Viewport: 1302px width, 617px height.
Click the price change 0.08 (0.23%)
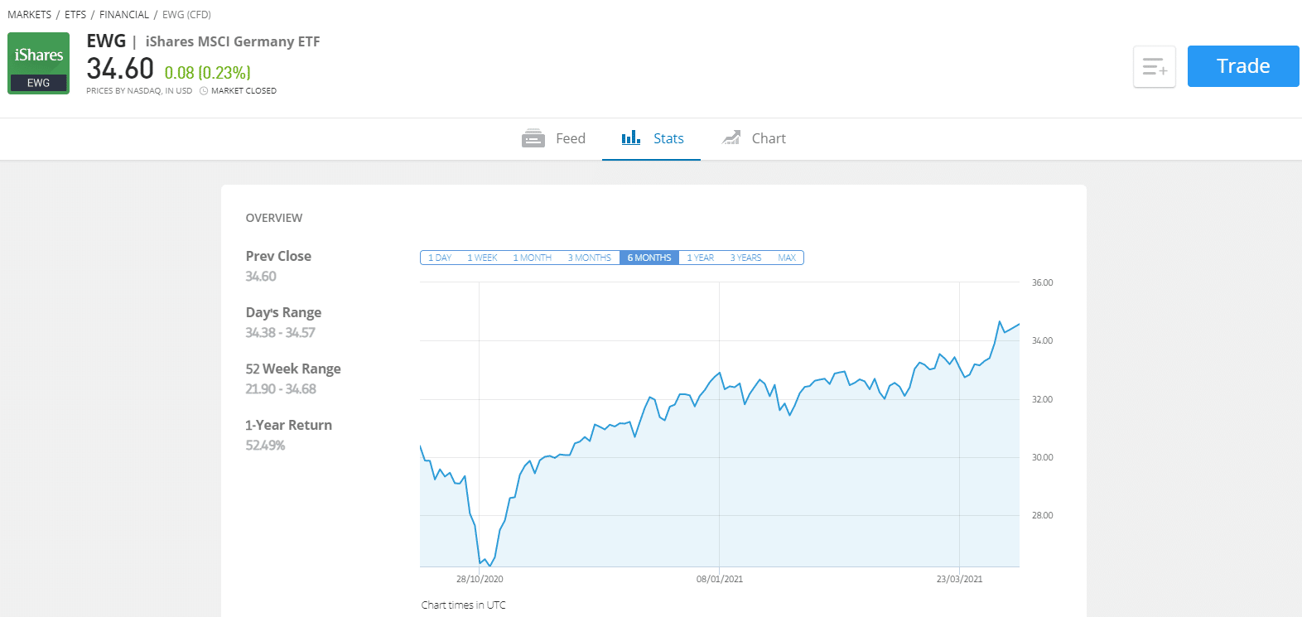(x=208, y=73)
